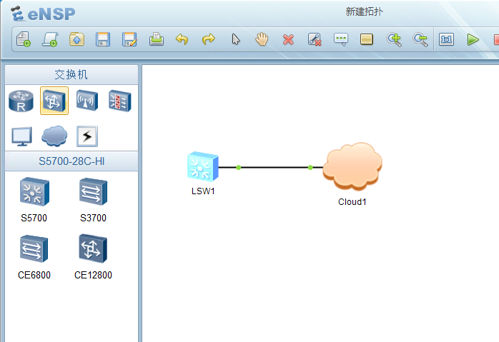Pick the CE12800 switch model
The width and height of the screenshot is (499, 342).
(93, 249)
